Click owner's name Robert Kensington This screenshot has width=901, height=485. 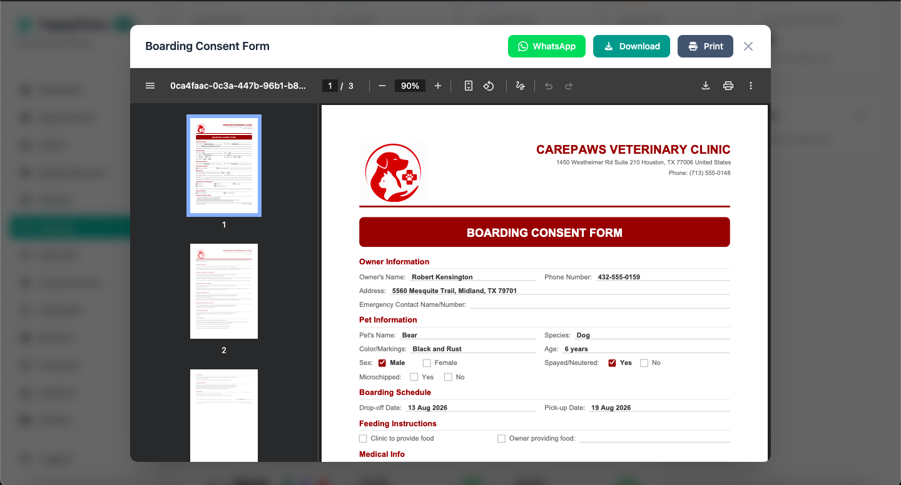(x=442, y=277)
